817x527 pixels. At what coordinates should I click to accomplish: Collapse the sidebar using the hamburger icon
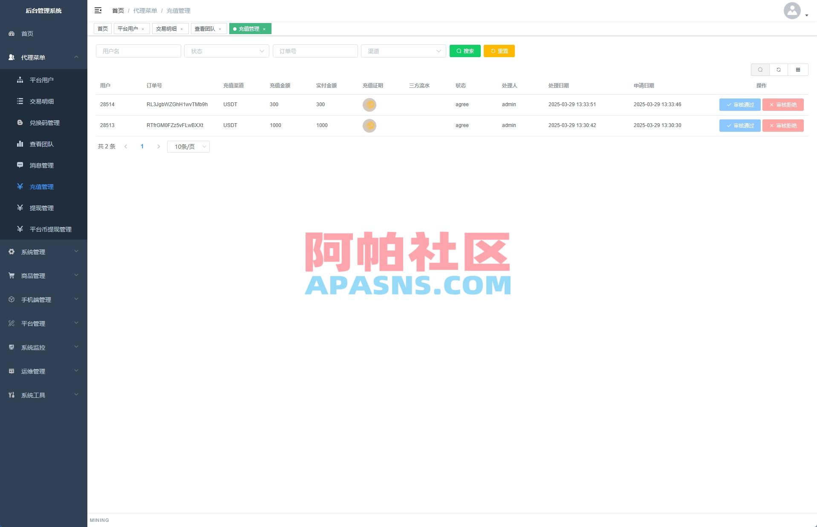(x=98, y=10)
